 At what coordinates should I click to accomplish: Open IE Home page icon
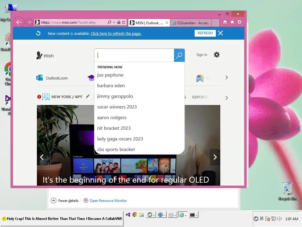click(x=225, y=22)
